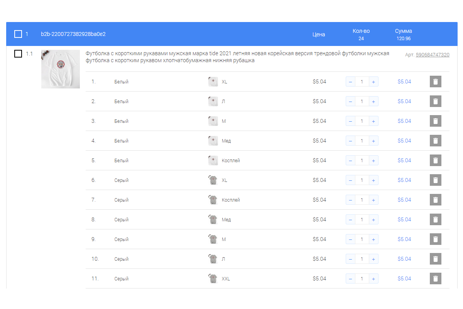Image resolution: width=463 pixels, height=309 pixels.
Task: Remove row 3 white M shirt
Action: (435, 121)
